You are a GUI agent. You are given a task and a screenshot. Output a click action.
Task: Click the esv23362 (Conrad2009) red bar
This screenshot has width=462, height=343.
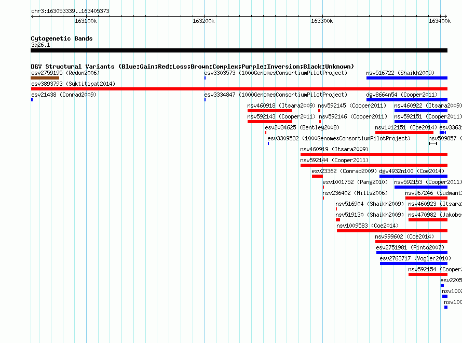pyautogui.click(x=317, y=176)
